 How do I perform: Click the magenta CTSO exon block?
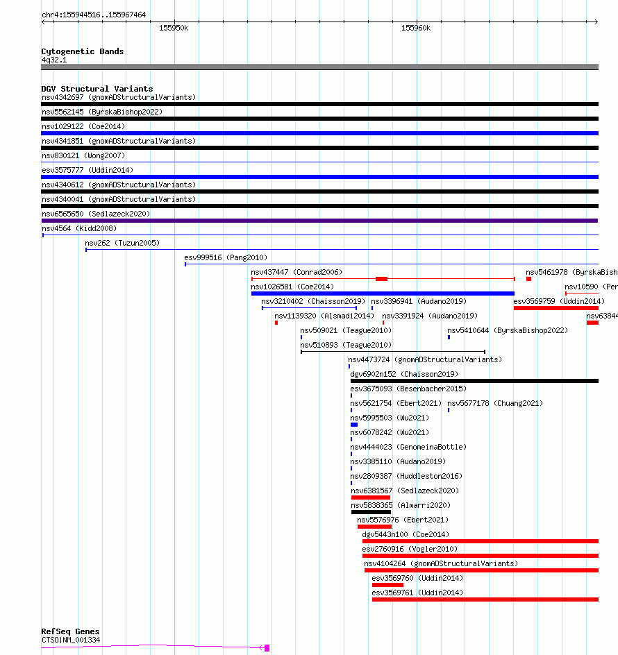tap(267, 648)
